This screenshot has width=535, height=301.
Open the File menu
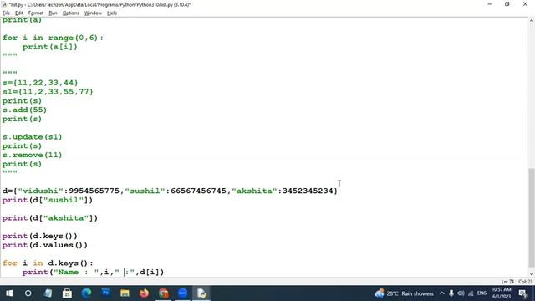click(6, 13)
